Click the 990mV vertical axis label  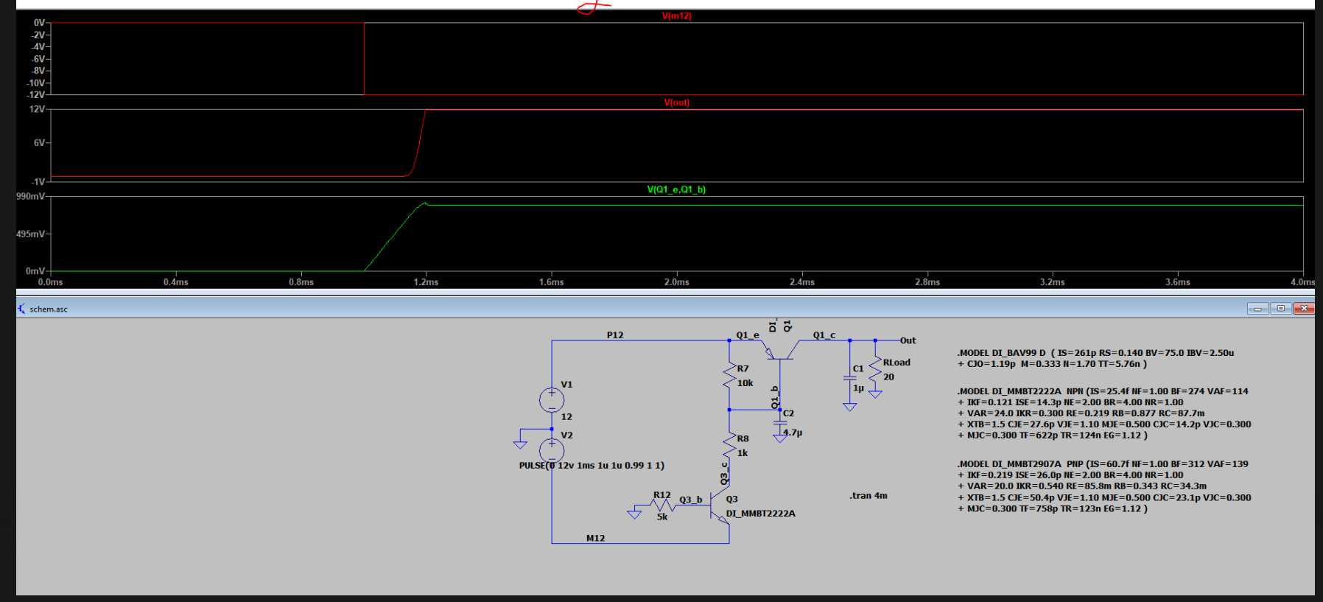(x=30, y=197)
